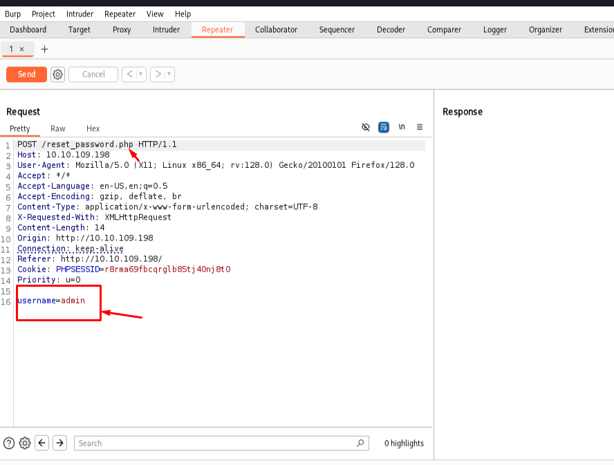The image size is (614, 465).
Task: Click the User-Agent header line
Action: (216, 165)
